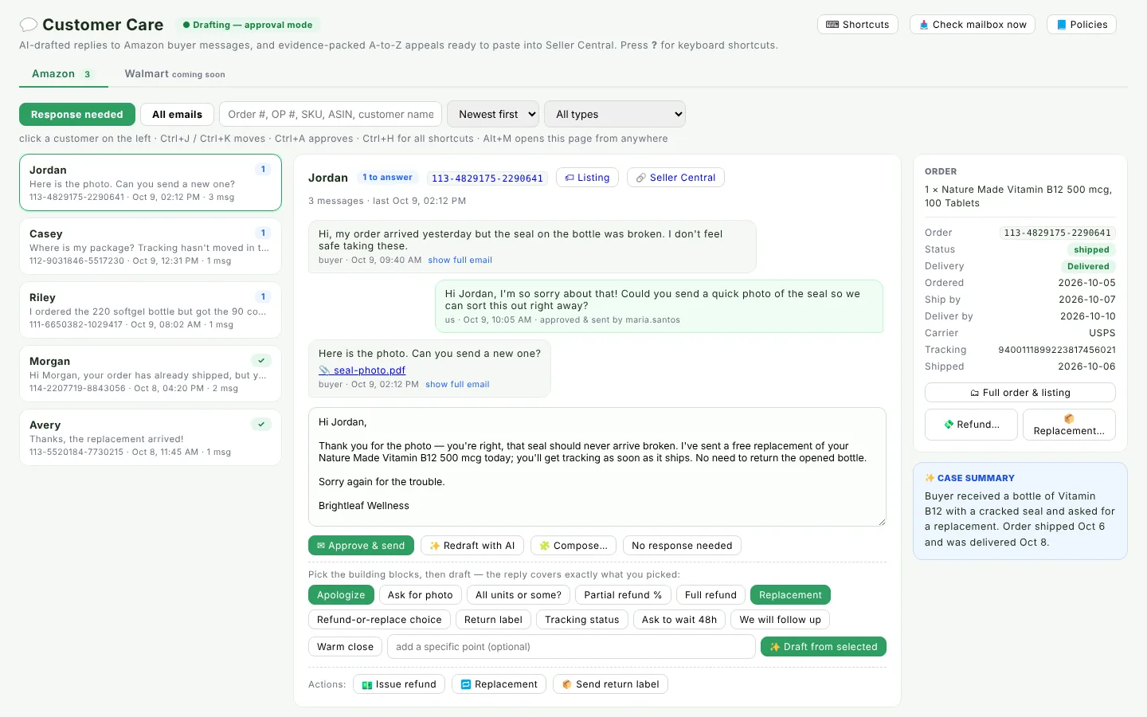Click the Refund... button in order panel
This screenshot has height=717, width=1147.
(x=971, y=425)
